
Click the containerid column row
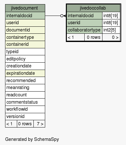point(25,45)
